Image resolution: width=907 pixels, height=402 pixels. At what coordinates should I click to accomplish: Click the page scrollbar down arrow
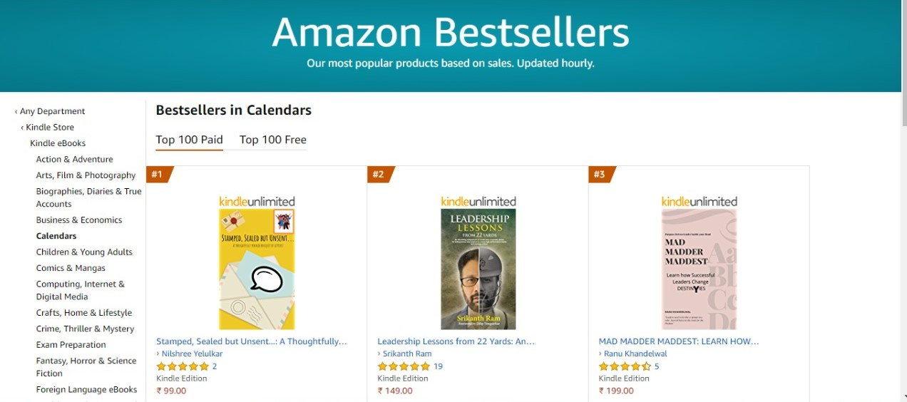pyautogui.click(x=901, y=396)
